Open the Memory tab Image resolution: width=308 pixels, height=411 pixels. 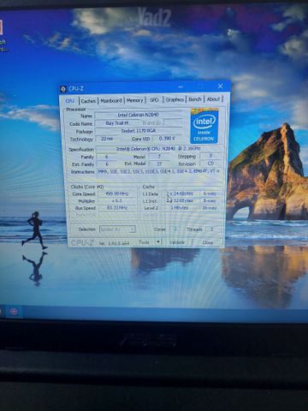point(134,100)
